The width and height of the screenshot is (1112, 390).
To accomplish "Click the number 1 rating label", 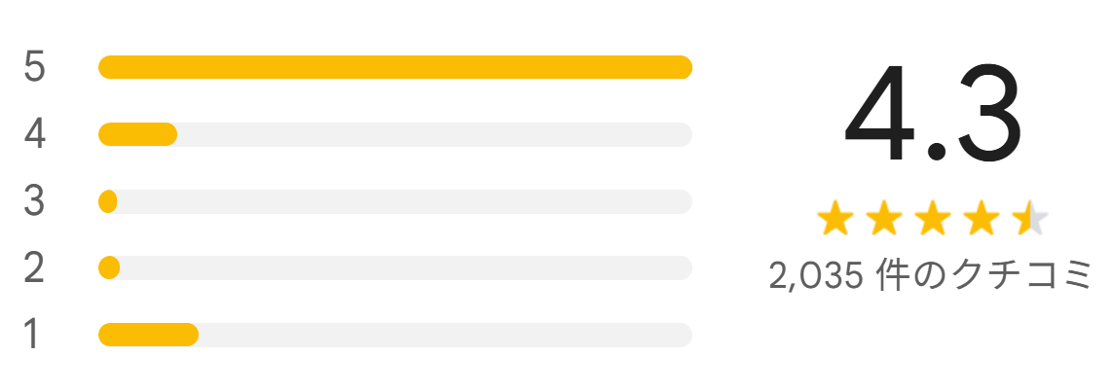I will coord(33,335).
